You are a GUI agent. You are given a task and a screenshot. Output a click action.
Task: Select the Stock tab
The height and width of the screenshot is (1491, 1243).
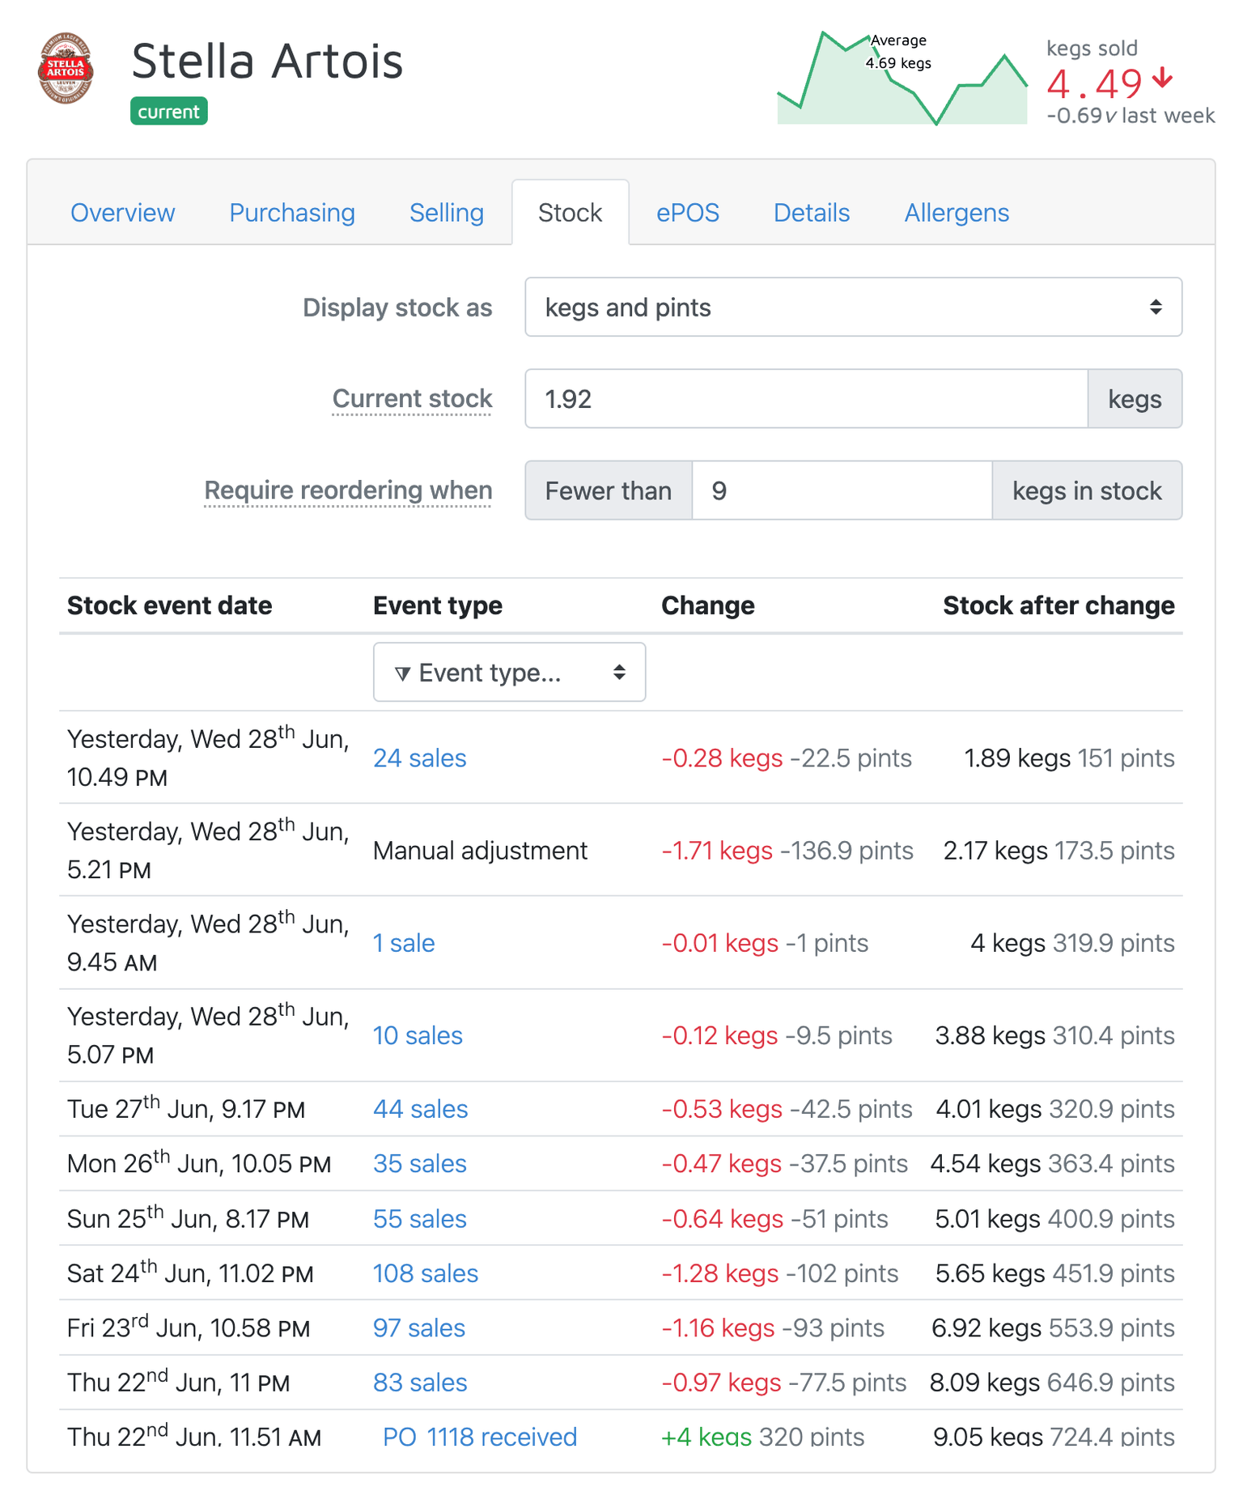(x=571, y=213)
